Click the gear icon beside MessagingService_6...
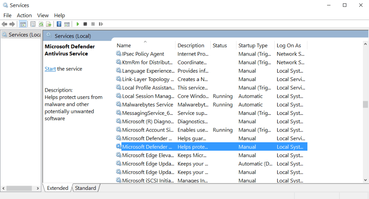 coord(119,113)
